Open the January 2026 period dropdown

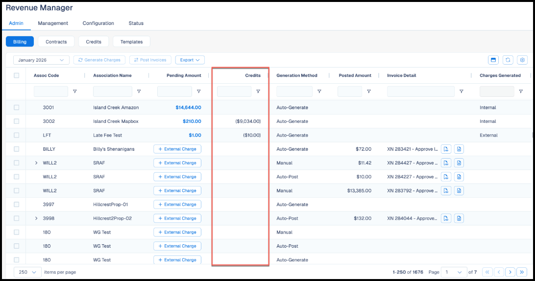point(41,60)
